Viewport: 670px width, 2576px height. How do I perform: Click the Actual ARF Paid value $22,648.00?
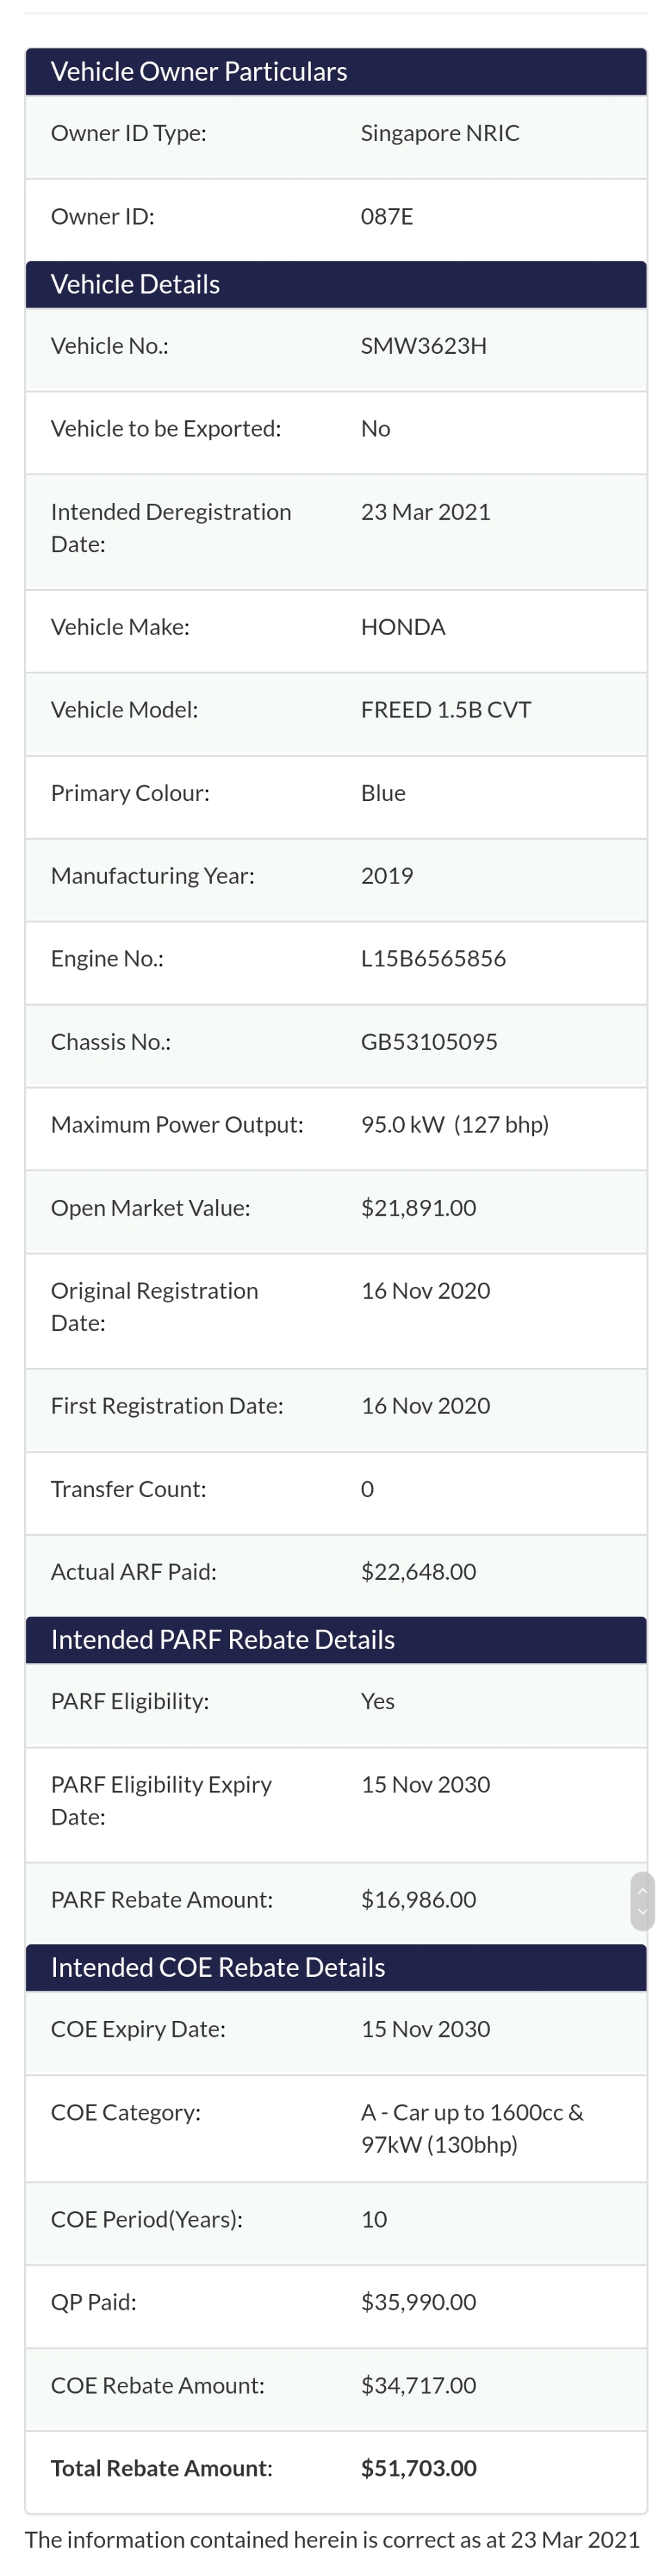click(418, 1571)
